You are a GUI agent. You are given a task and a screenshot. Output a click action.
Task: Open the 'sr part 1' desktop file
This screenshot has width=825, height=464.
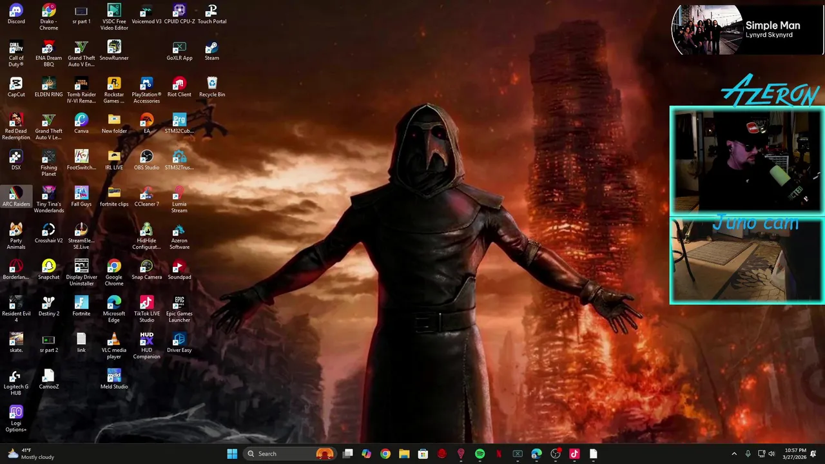pyautogui.click(x=81, y=14)
